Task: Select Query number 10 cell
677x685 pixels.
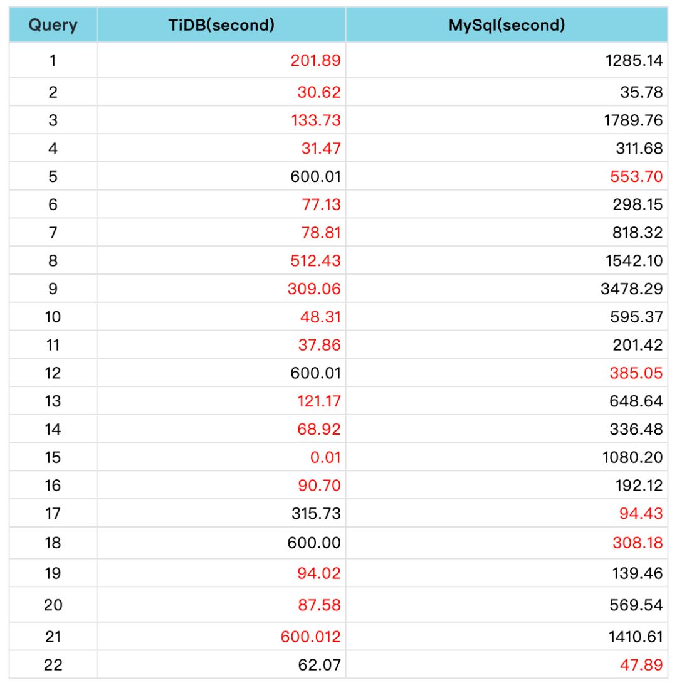Action: tap(53, 317)
